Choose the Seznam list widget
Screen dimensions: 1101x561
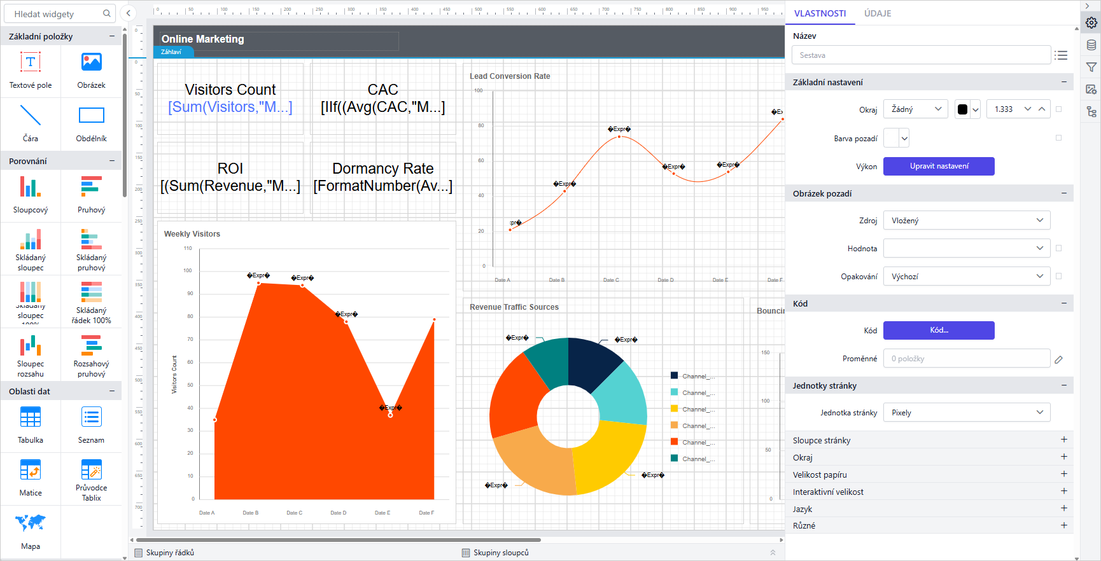point(92,426)
